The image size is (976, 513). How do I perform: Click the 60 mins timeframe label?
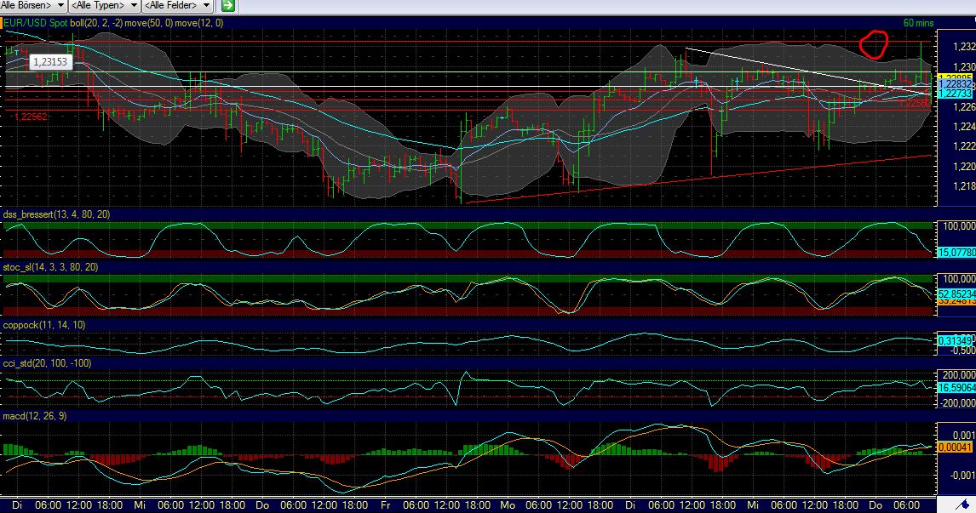918,23
